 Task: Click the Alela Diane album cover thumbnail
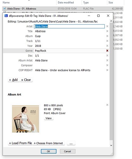pyautogui.click(x=25, y=119)
